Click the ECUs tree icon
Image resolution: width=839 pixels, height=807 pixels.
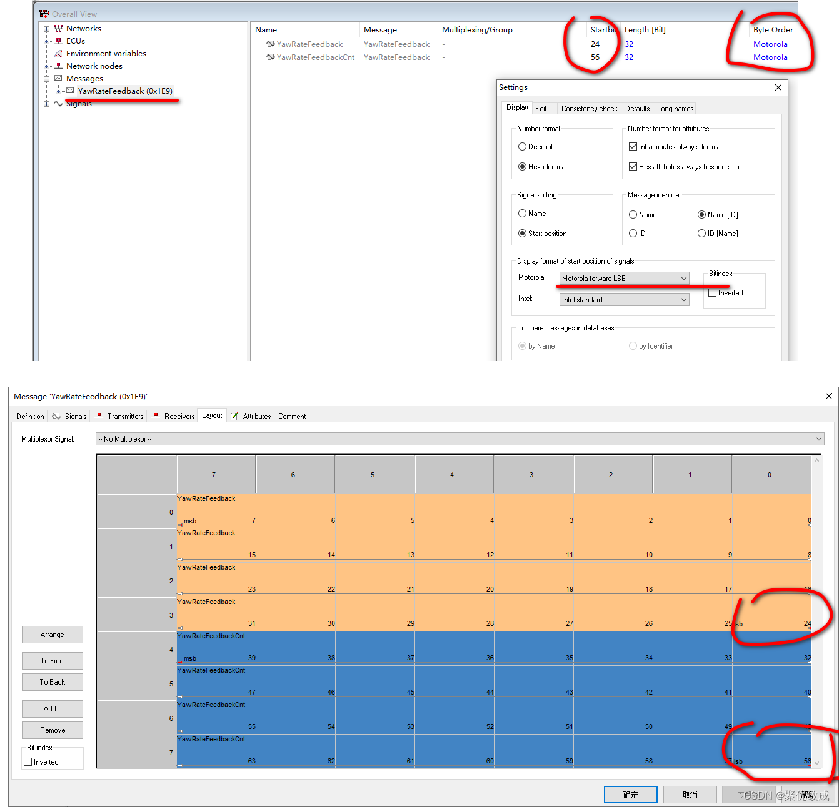click(x=58, y=41)
